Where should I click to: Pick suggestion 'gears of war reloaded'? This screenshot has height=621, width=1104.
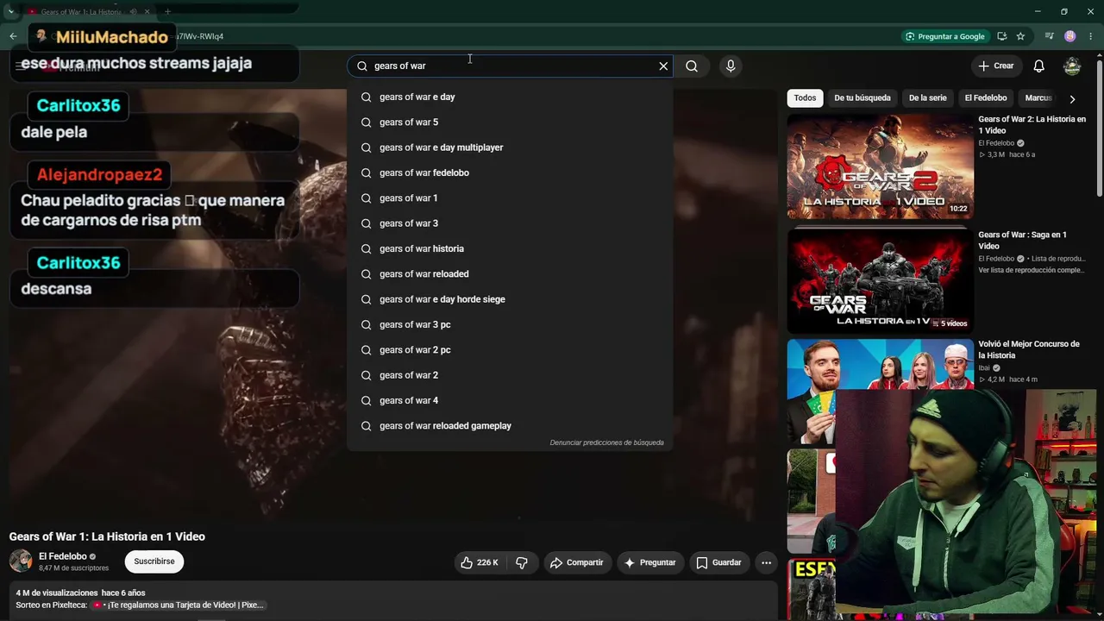(x=510, y=273)
